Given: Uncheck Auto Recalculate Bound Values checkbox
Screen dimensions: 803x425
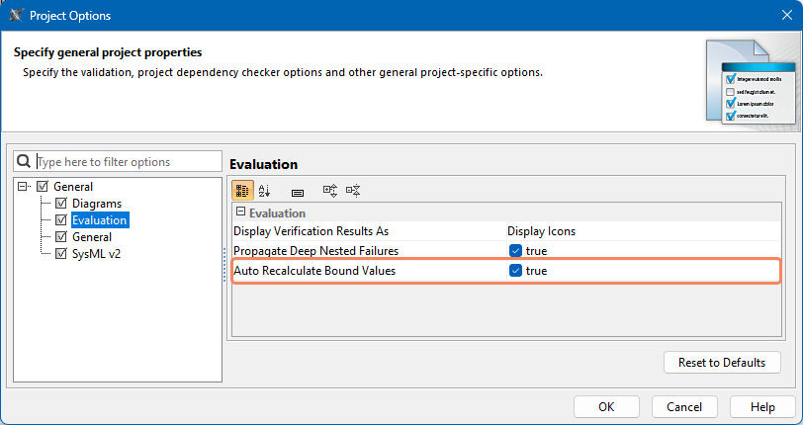Looking at the screenshot, I should [515, 271].
